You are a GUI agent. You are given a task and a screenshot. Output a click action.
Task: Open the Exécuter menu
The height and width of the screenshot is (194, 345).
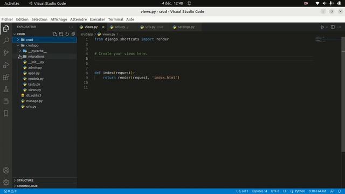pos(97,19)
